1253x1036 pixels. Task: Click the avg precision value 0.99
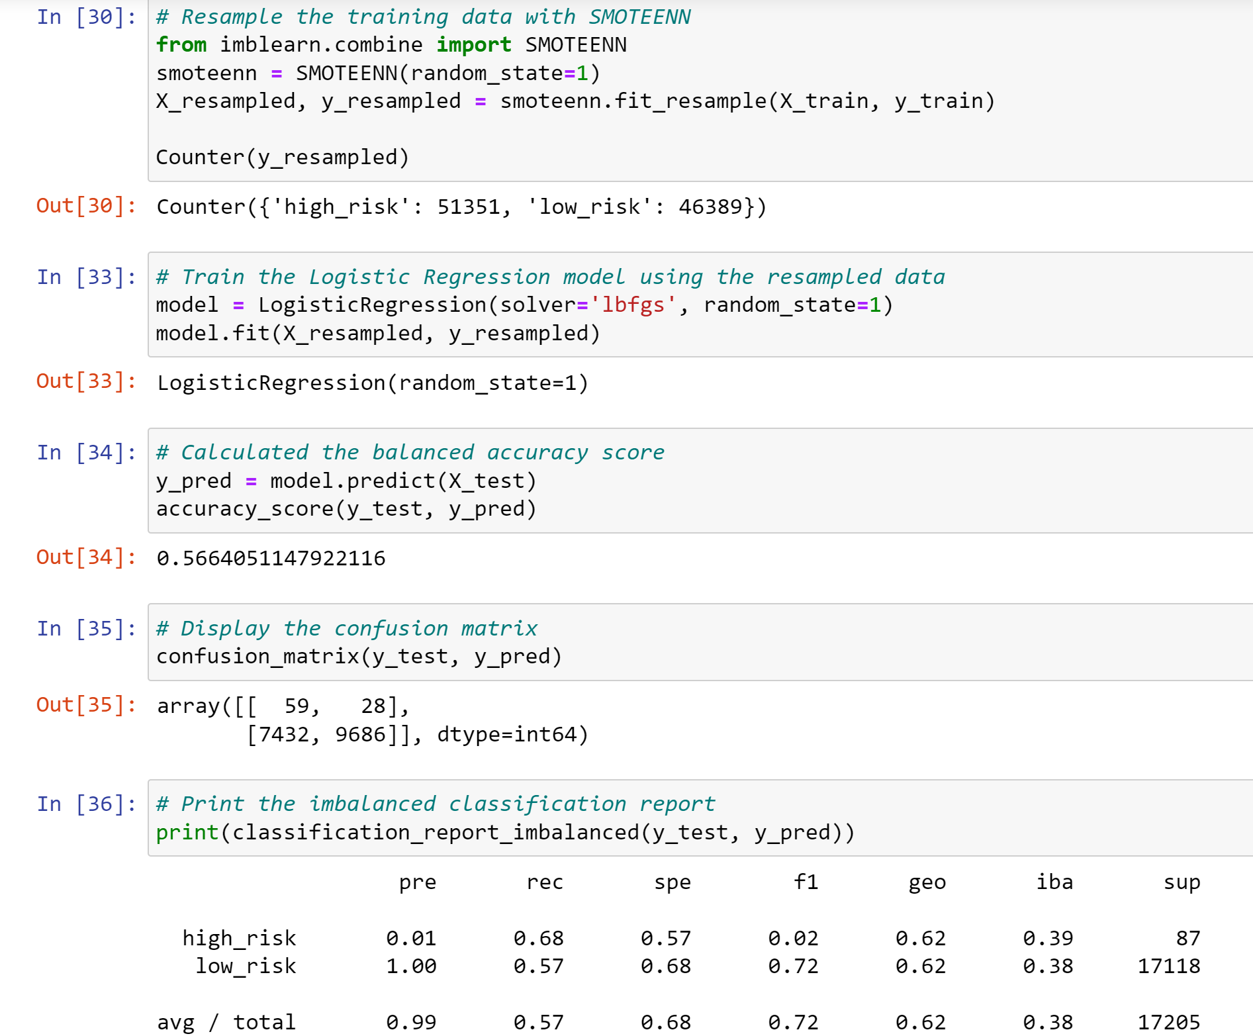coord(411,1023)
